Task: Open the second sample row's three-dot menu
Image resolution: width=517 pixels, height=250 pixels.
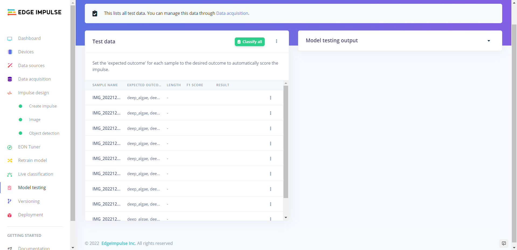Action: (271, 113)
